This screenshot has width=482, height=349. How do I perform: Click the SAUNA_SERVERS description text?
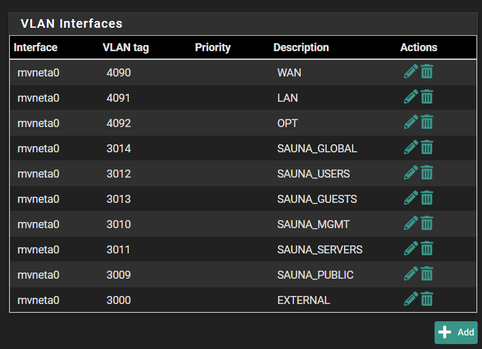coord(320,249)
